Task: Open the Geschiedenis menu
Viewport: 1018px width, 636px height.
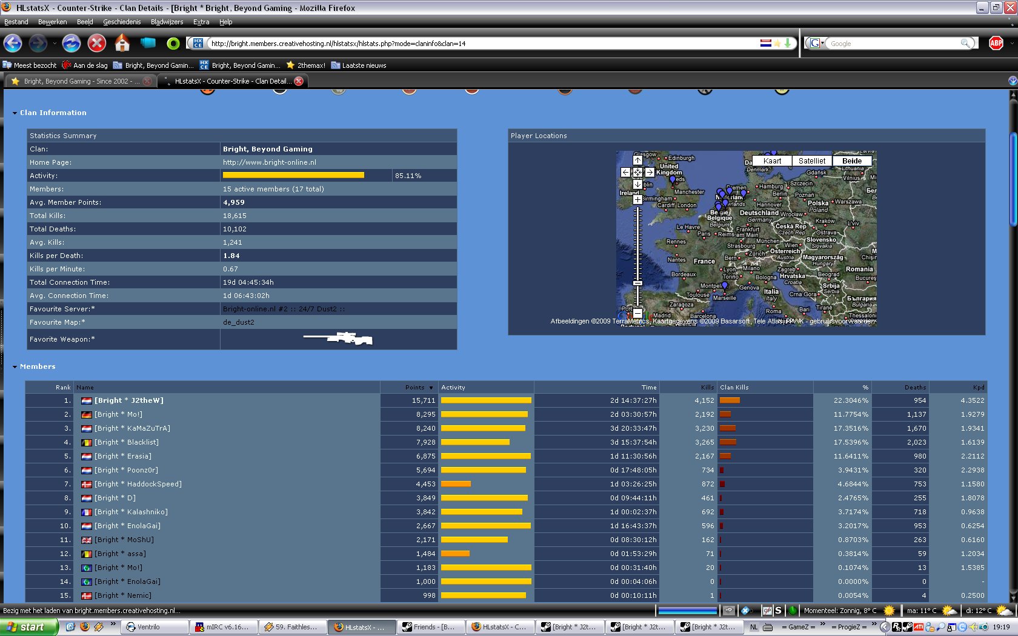Action: [121, 22]
